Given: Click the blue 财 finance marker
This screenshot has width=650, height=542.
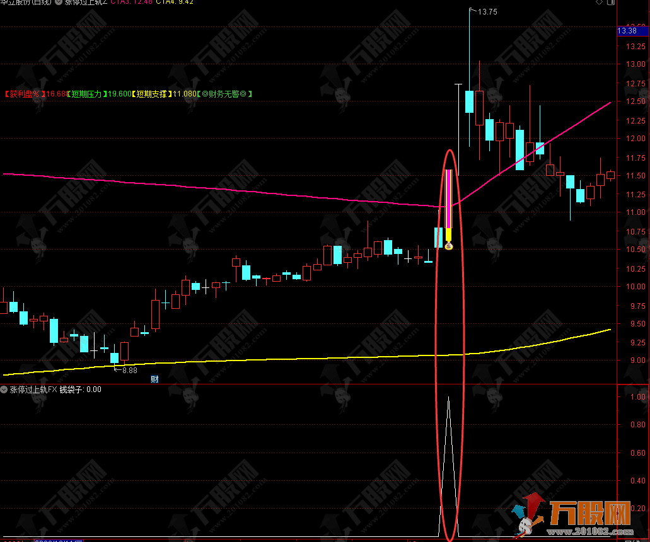Looking at the screenshot, I should tap(154, 379).
